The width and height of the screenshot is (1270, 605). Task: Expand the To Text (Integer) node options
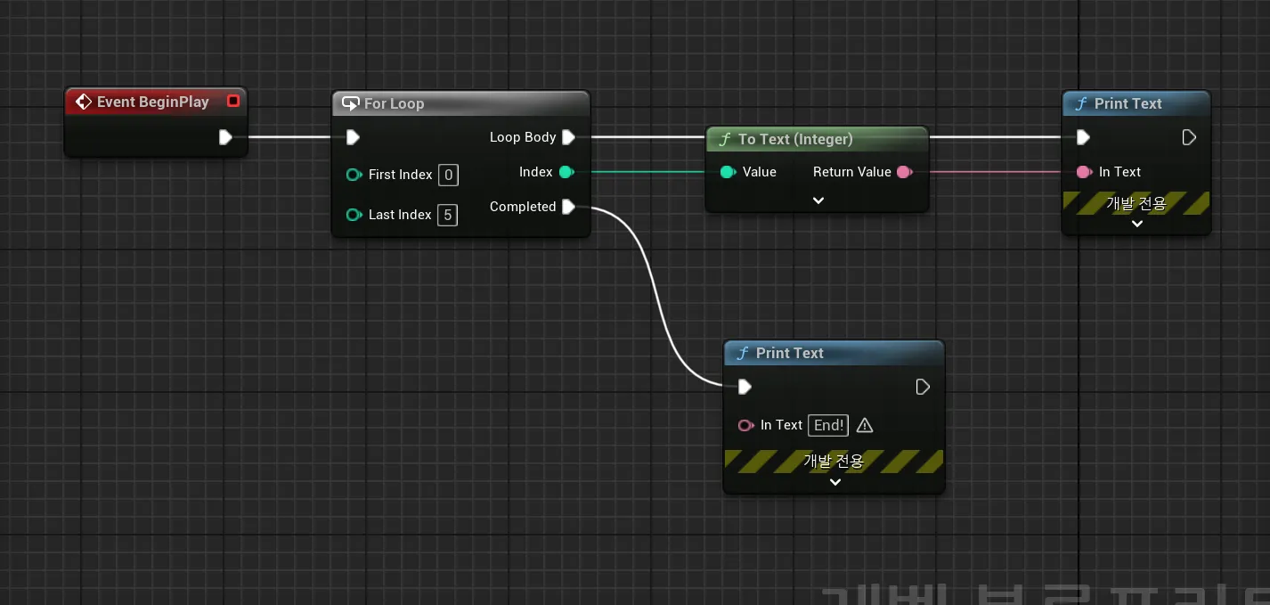[x=818, y=200]
